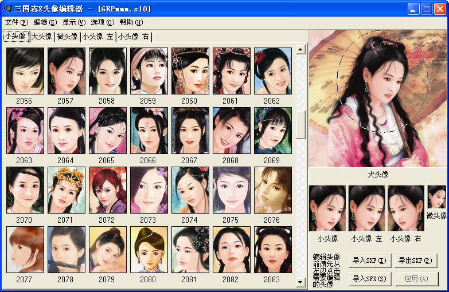Switch to the 大头像 tab
The image size is (449, 292).
(42, 37)
